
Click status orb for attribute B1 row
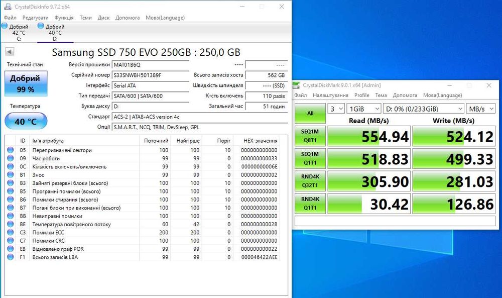tap(10, 175)
